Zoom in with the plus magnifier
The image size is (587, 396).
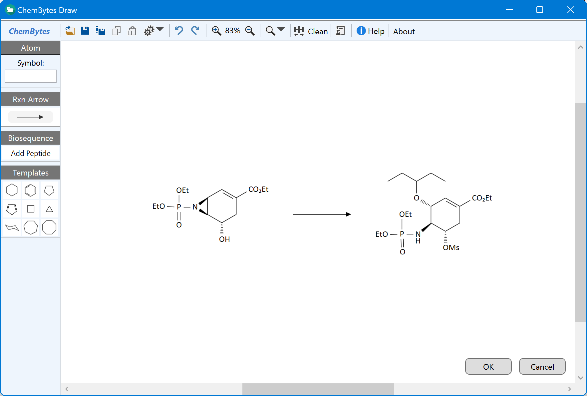coord(216,31)
